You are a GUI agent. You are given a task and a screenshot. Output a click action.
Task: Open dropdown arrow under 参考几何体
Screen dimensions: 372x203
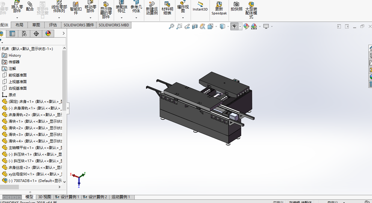(x=136, y=18)
